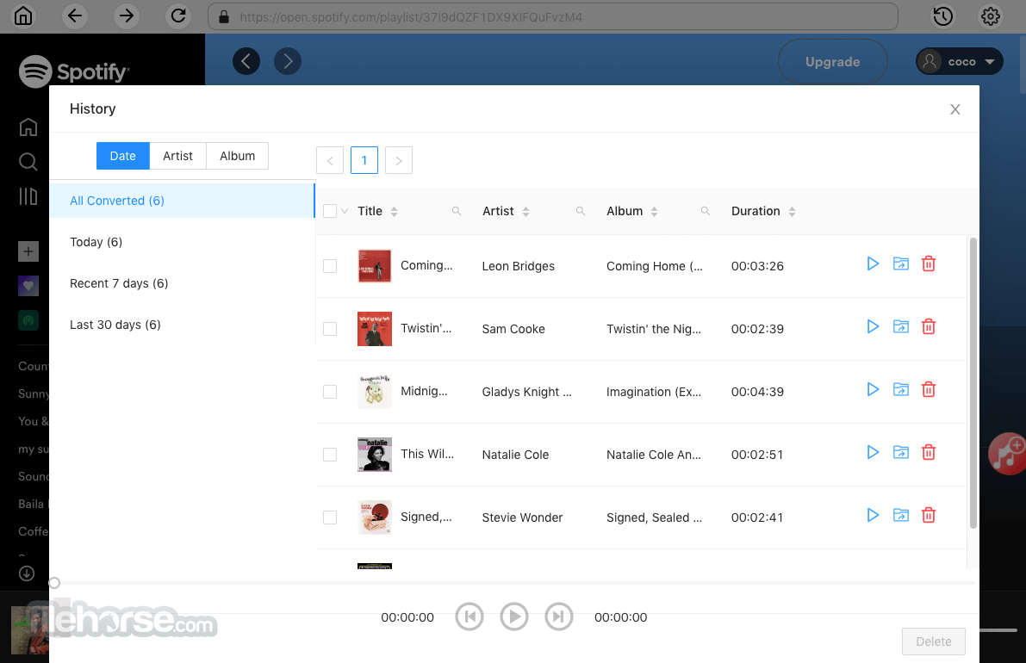Check the Stevie Wonder row checkbox
This screenshot has width=1026, height=663.
(330, 517)
